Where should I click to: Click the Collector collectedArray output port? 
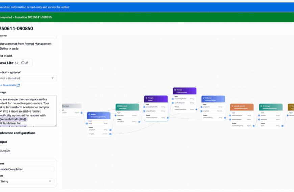(x=225, y=118)
